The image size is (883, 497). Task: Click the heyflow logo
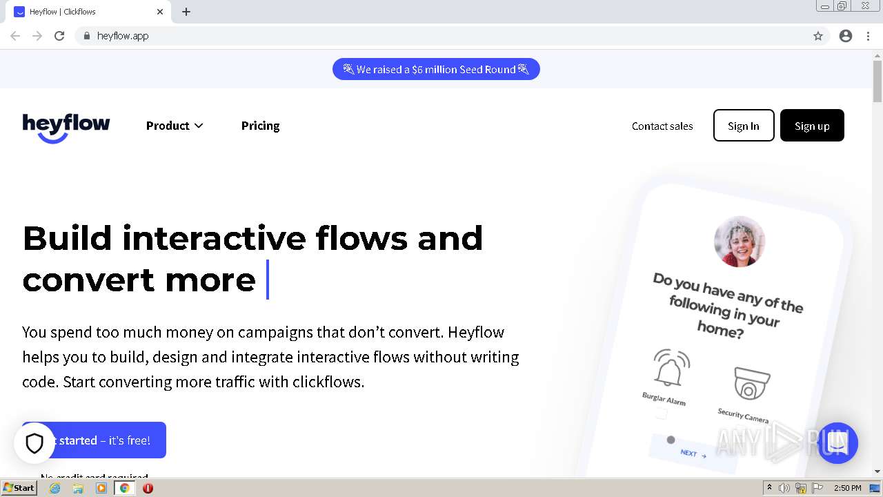point(66,127)
